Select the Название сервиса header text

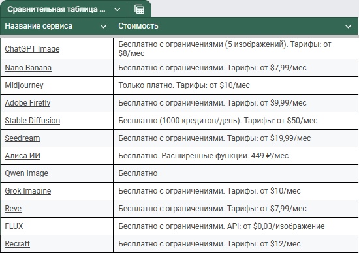(x=39, y=26)
